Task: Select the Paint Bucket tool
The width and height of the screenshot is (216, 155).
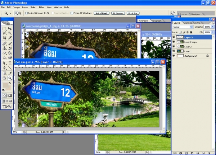Action: point(10,53)
